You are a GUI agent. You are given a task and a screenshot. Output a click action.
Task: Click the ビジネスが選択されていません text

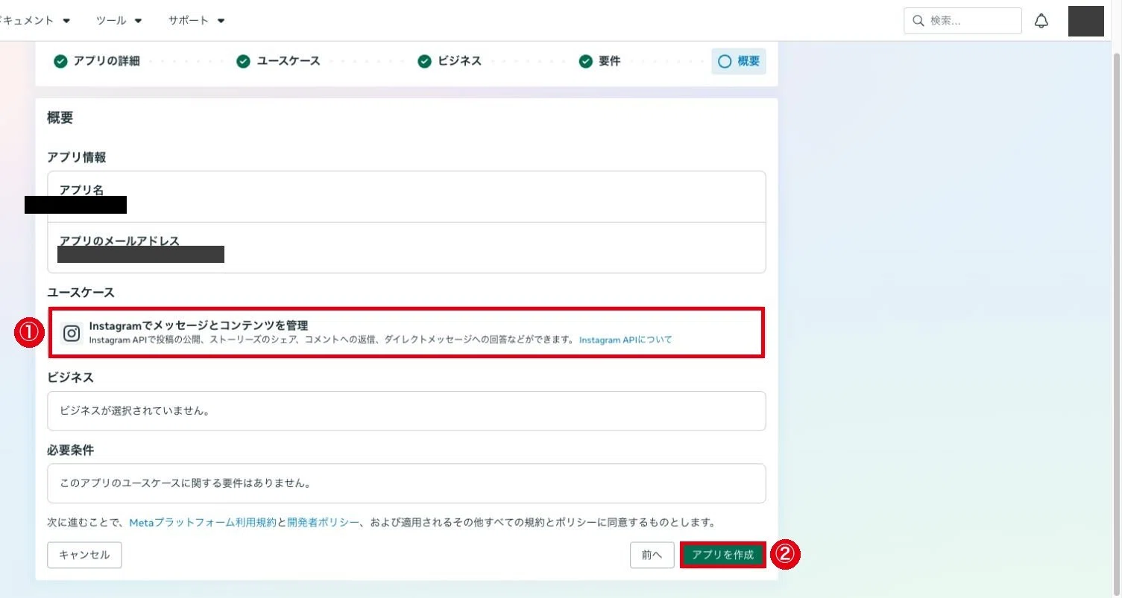coord(134,411)
